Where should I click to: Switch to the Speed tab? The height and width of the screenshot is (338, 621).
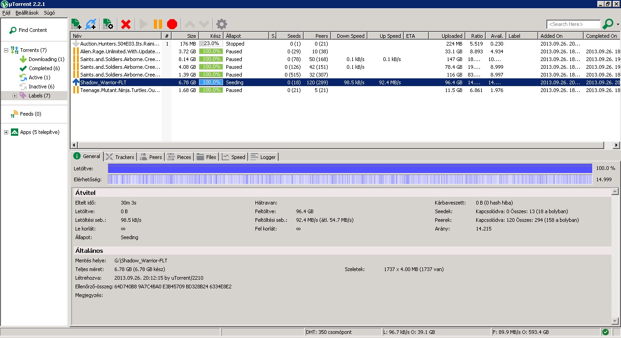pos(234,157)
